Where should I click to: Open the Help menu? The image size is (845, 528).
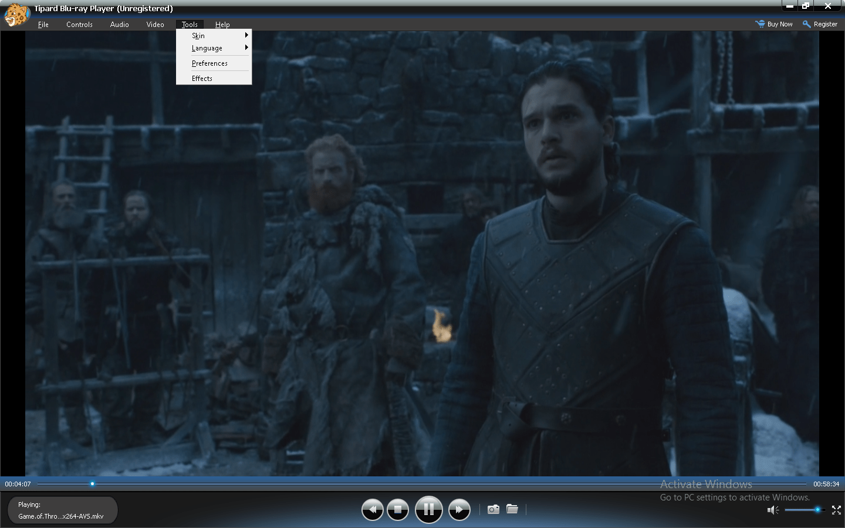pos(222,25)
